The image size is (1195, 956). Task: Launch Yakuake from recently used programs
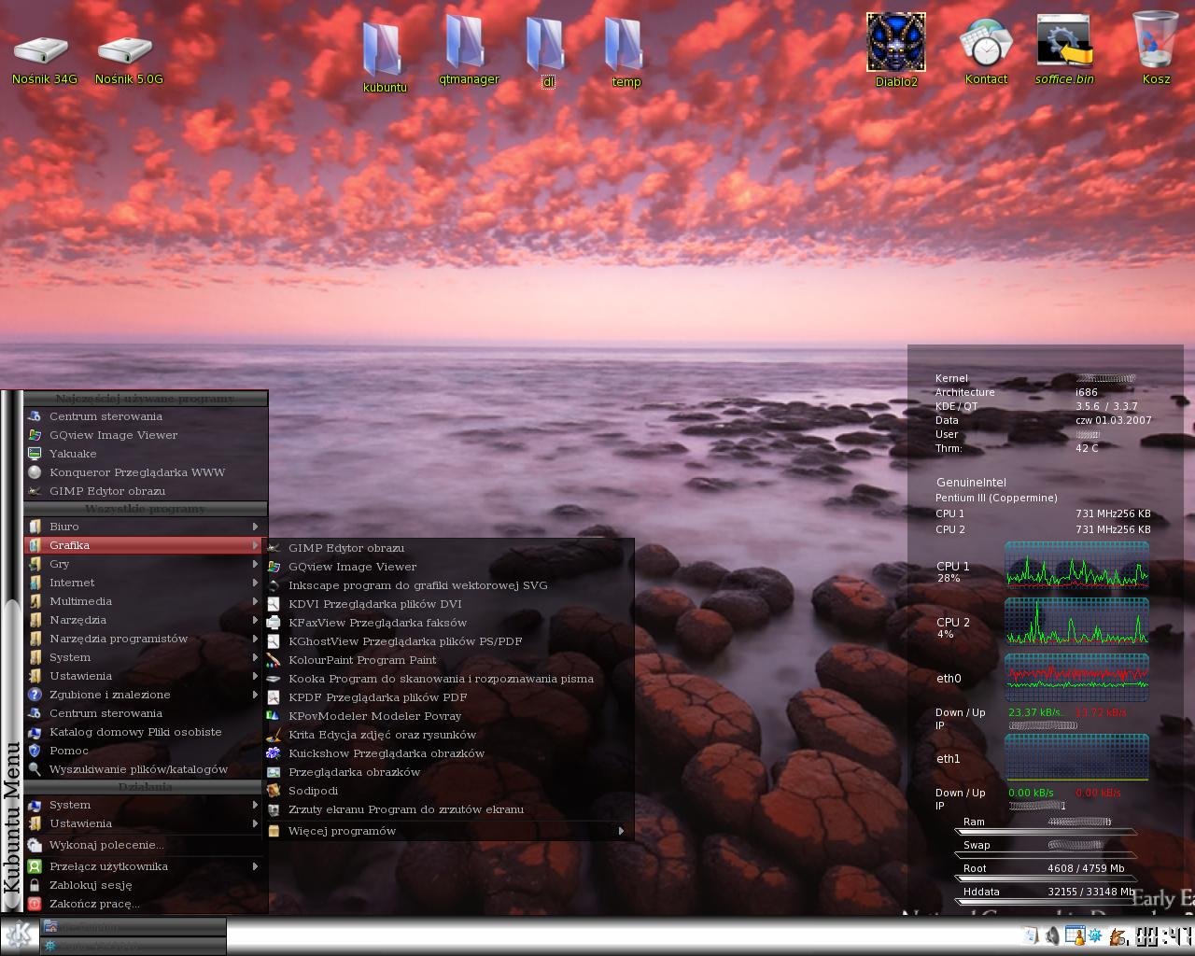pos(144,454)
